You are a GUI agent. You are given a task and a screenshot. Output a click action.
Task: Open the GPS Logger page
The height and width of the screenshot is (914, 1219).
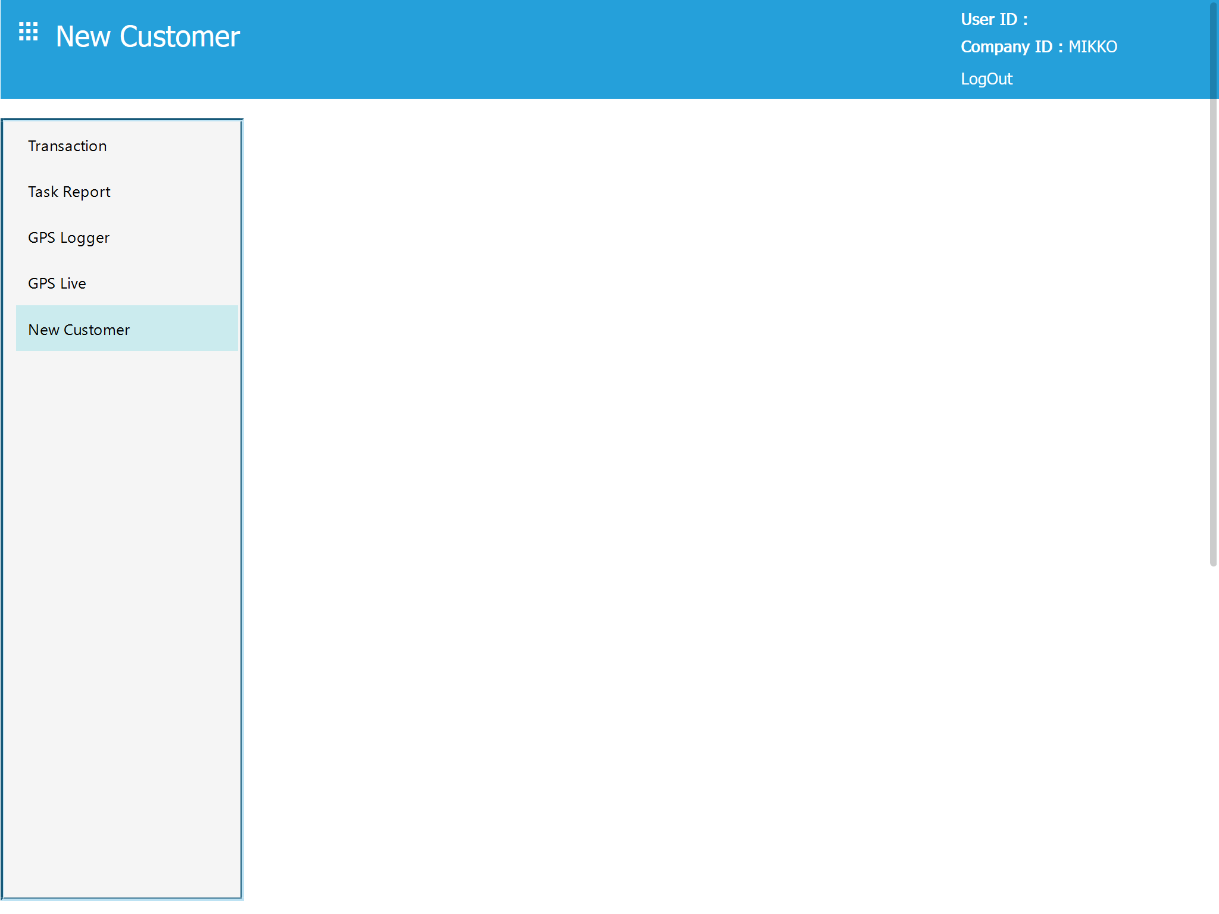(68, 238)
